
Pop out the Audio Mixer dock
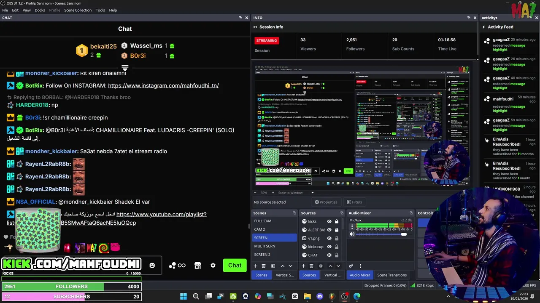click(411, 213)
